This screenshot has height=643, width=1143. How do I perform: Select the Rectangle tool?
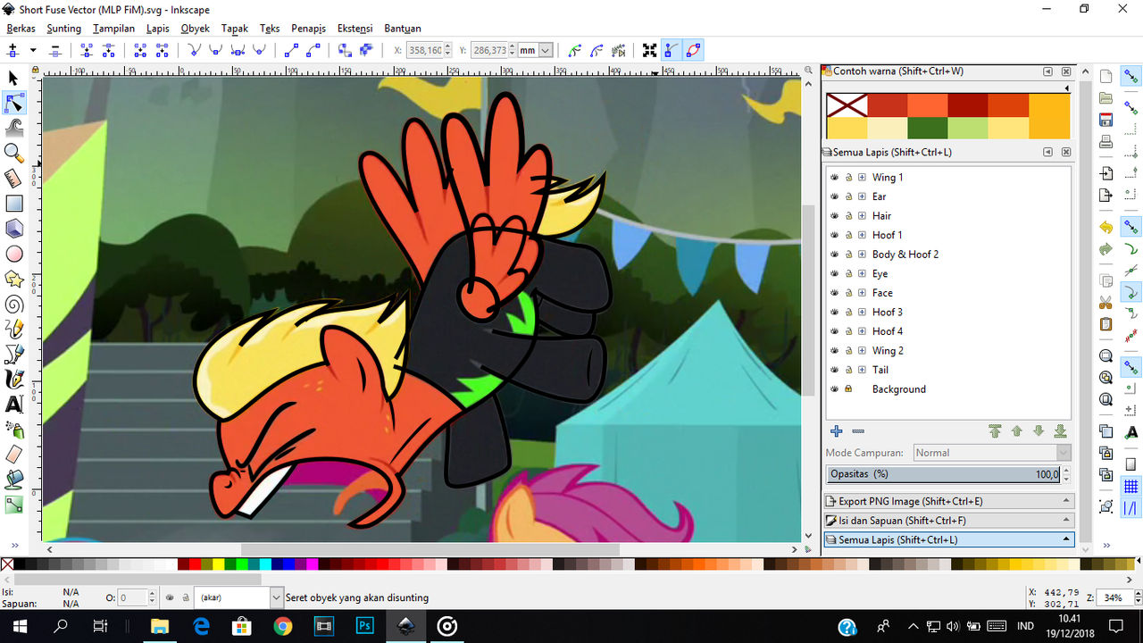13,204
